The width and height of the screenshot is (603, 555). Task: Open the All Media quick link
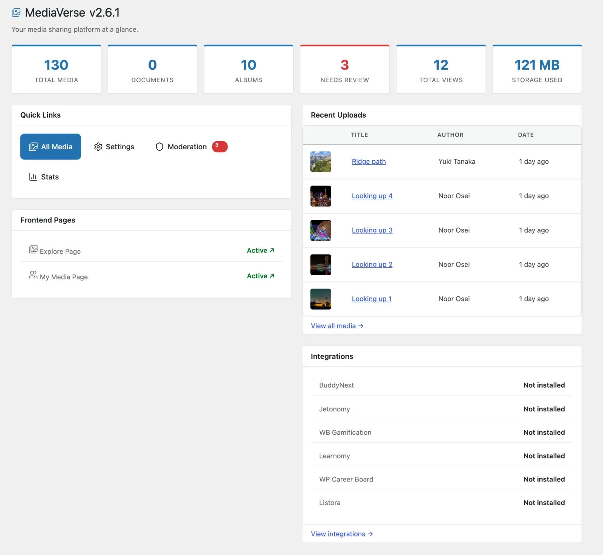(51, 147)
